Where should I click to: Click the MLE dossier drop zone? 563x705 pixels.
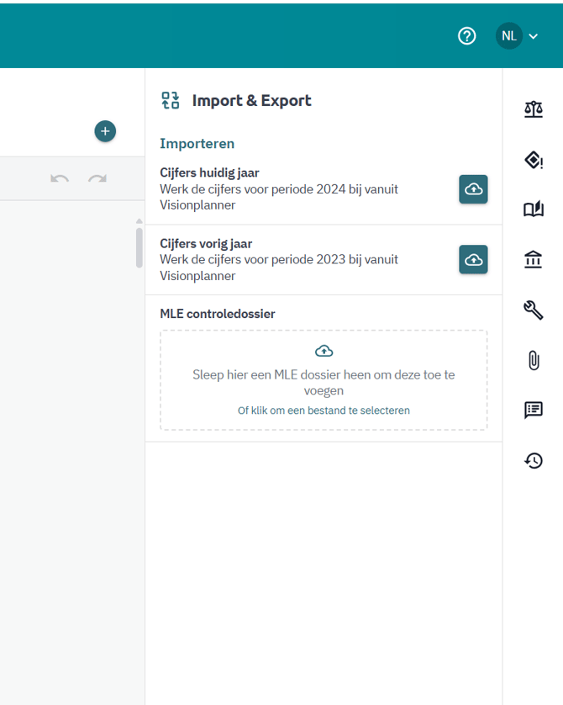pos(324,380)
